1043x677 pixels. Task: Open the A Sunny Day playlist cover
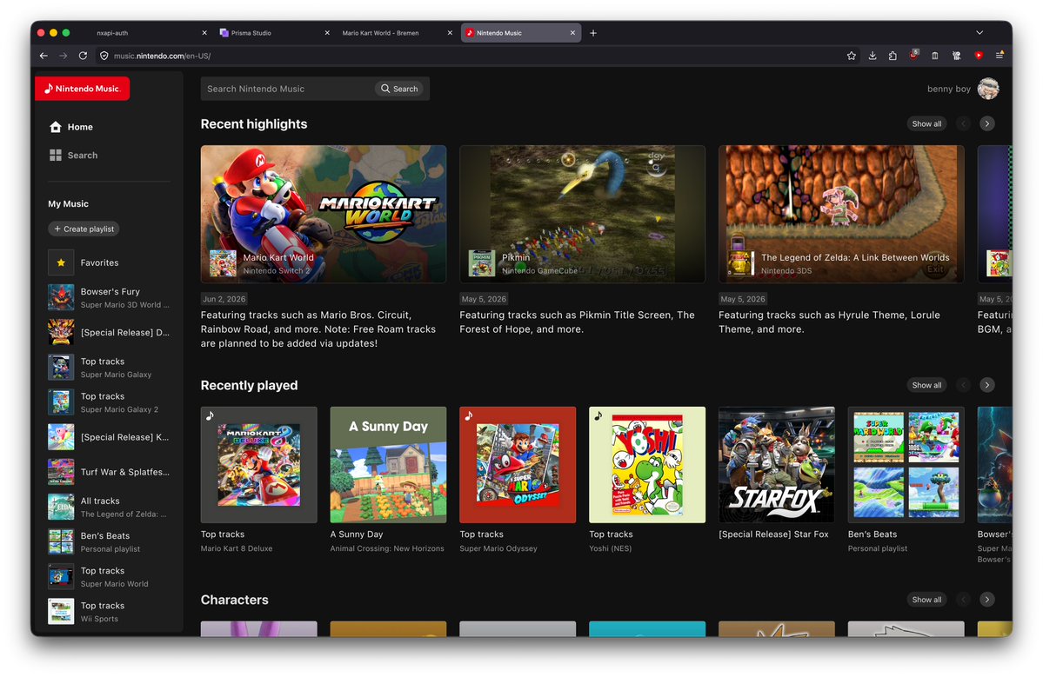point(389,464)
